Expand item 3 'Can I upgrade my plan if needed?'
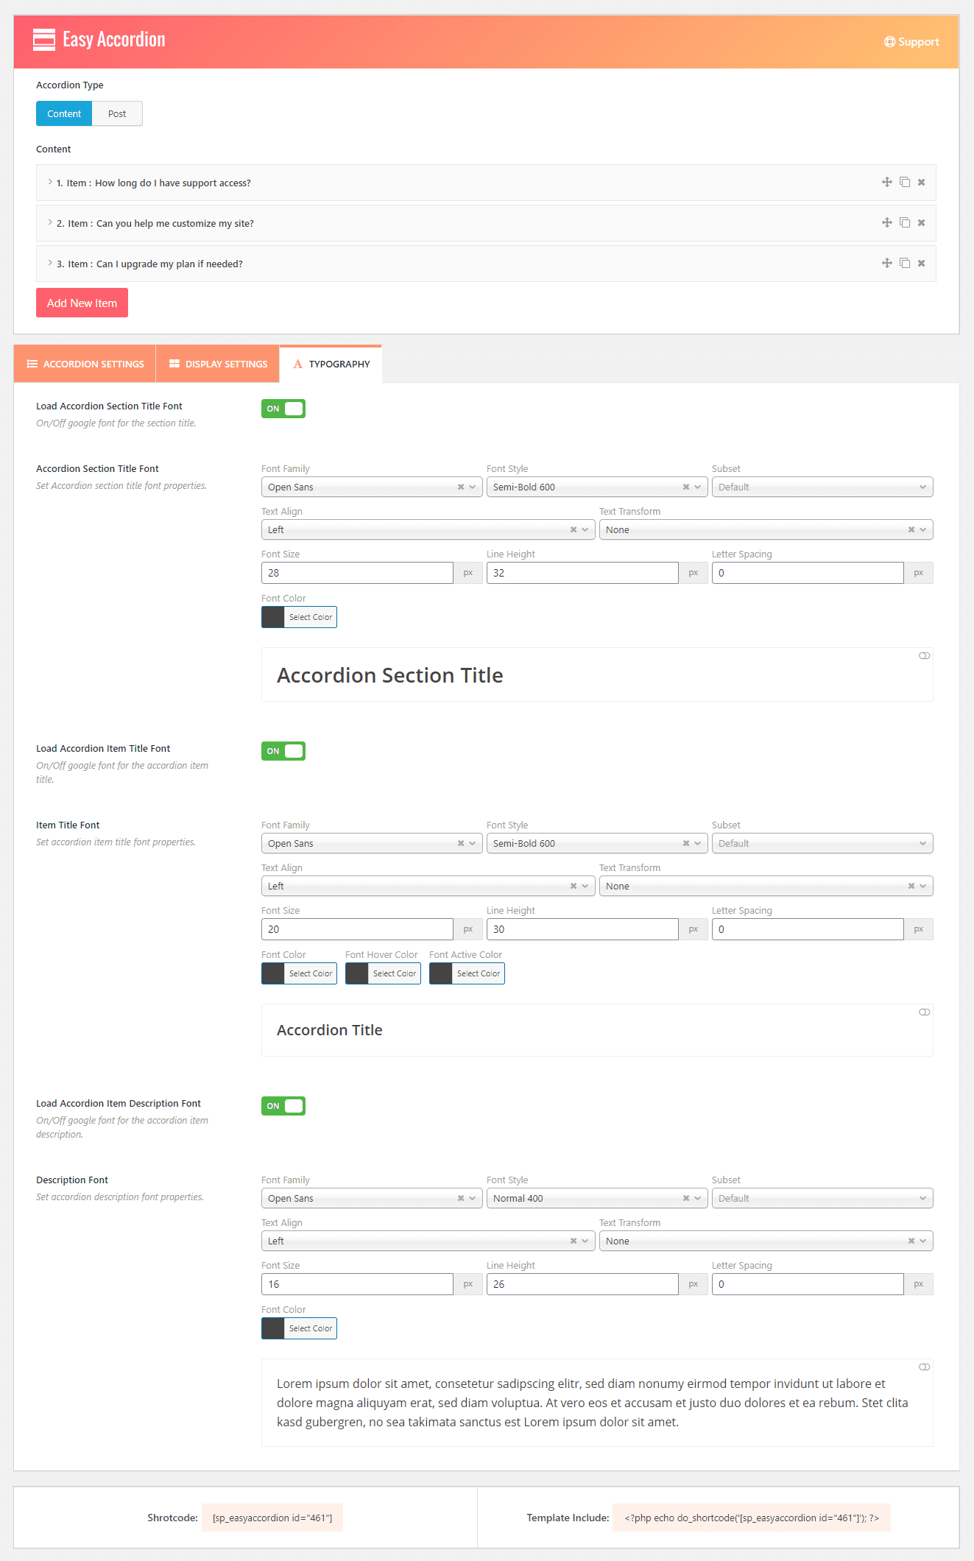The width and height of the screenshot is (974, 1561). click(486, 264)
